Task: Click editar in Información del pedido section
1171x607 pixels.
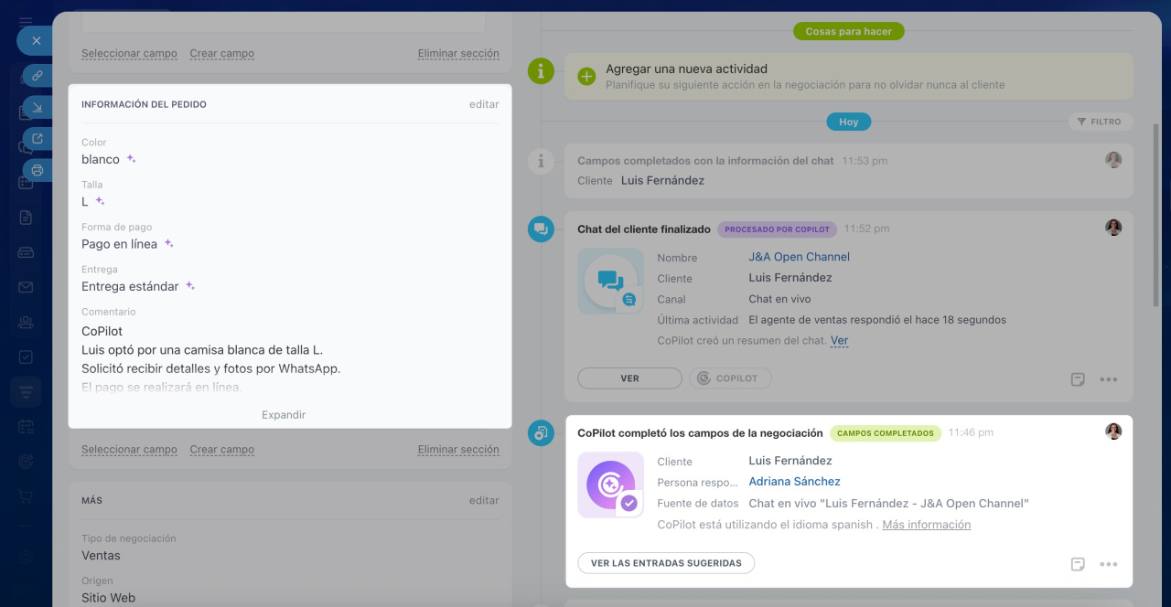Action: [x=484, y=104]
